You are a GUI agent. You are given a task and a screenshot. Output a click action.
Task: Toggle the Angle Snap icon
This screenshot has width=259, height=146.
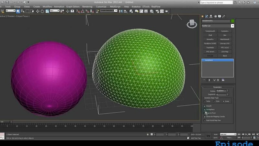pyautogui.click(x=83, y=11)
